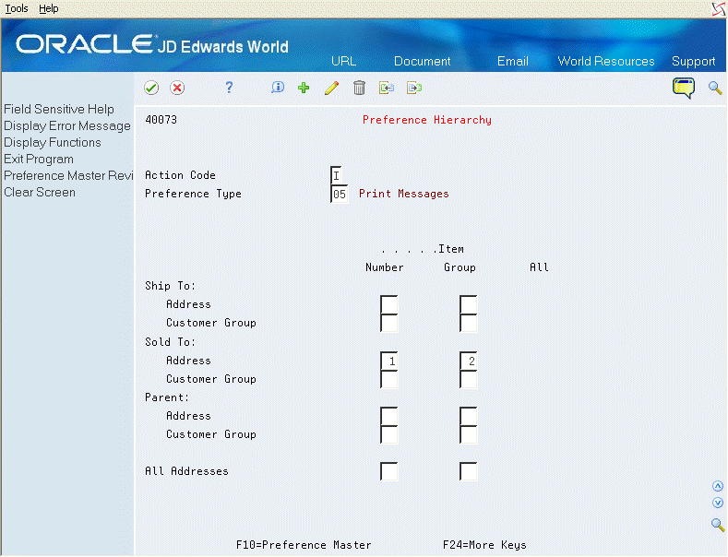The height and width of the screenshot is (557, 728).
Task: Click Ship To Address Item Number field
Action: point(389,304)
